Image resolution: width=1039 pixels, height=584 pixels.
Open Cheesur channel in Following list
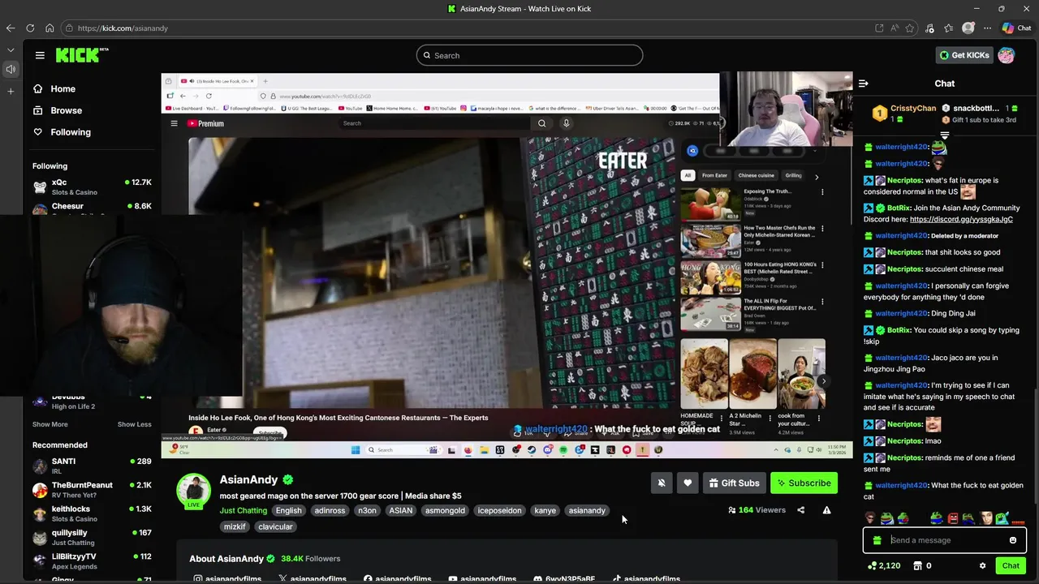tap(92, 208)
